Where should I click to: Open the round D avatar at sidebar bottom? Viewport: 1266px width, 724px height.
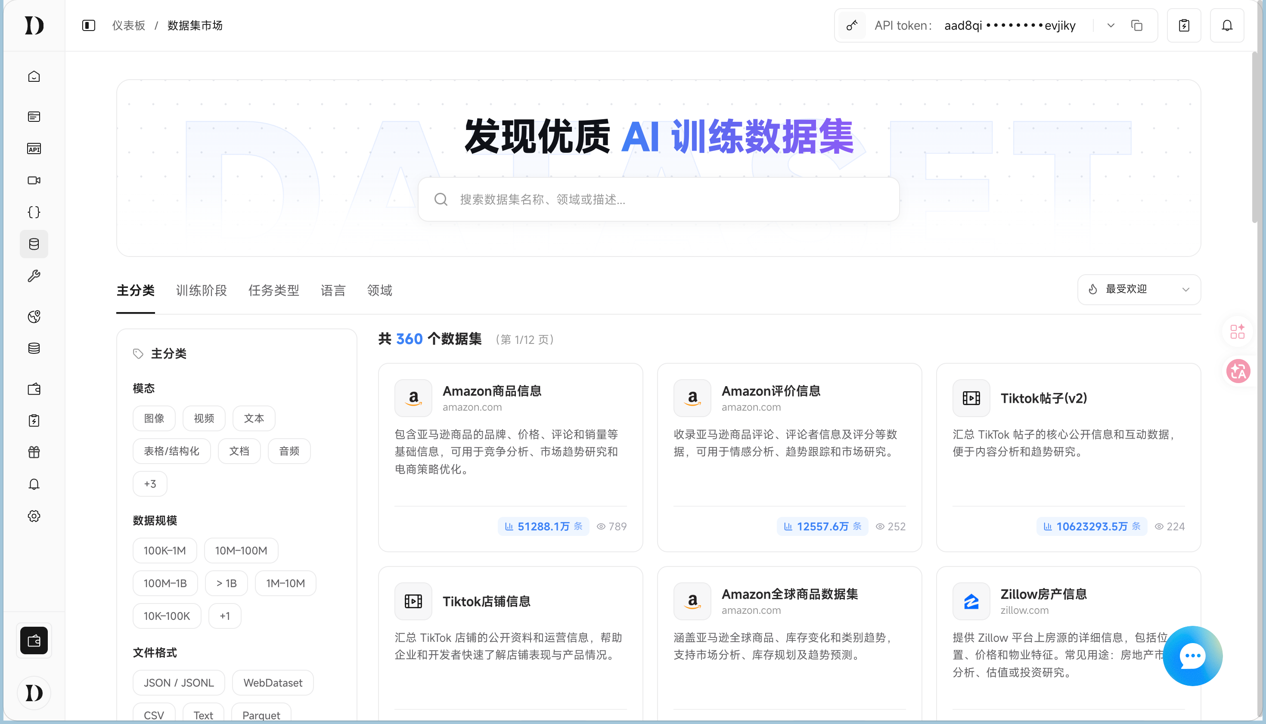coord(34,693)
